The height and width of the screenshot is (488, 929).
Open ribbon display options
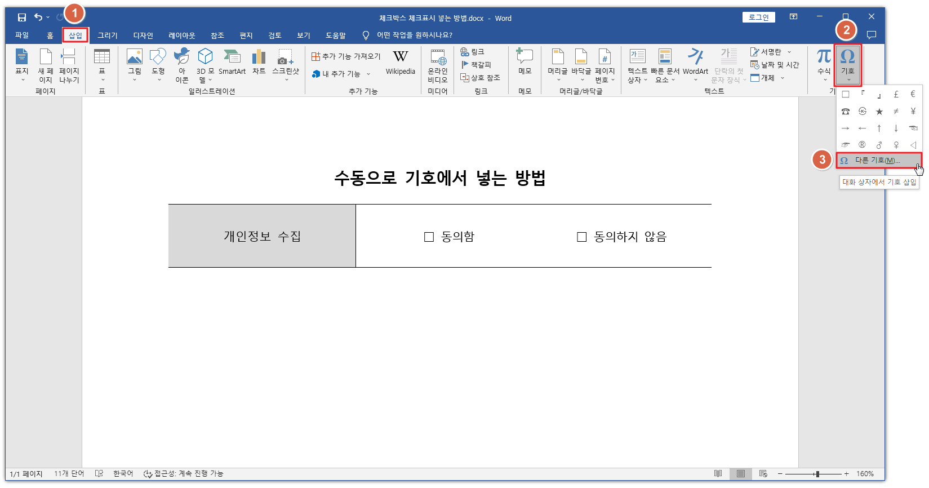click(x=793, y=17)
